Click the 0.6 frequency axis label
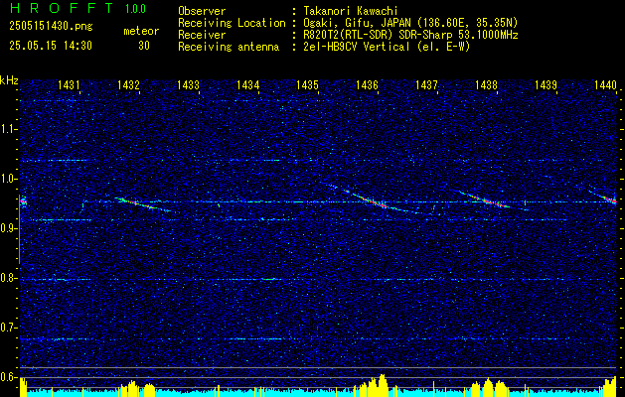The height and width of the screenshot is (397, 625). 8,377
